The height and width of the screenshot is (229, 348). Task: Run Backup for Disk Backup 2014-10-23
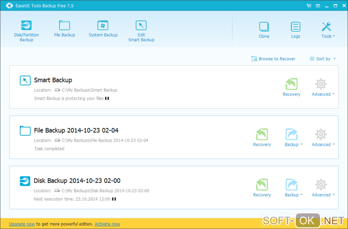point(291,187)
